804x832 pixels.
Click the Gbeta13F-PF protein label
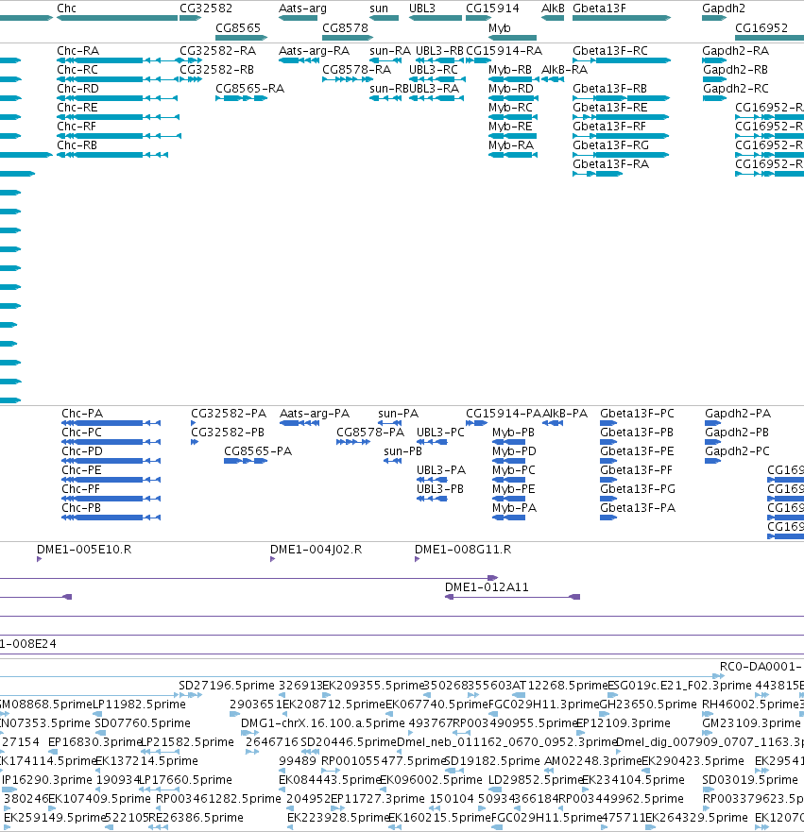(x=636, y=470)
